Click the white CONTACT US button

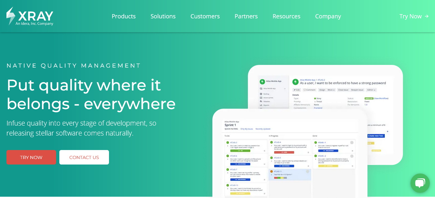84,157
